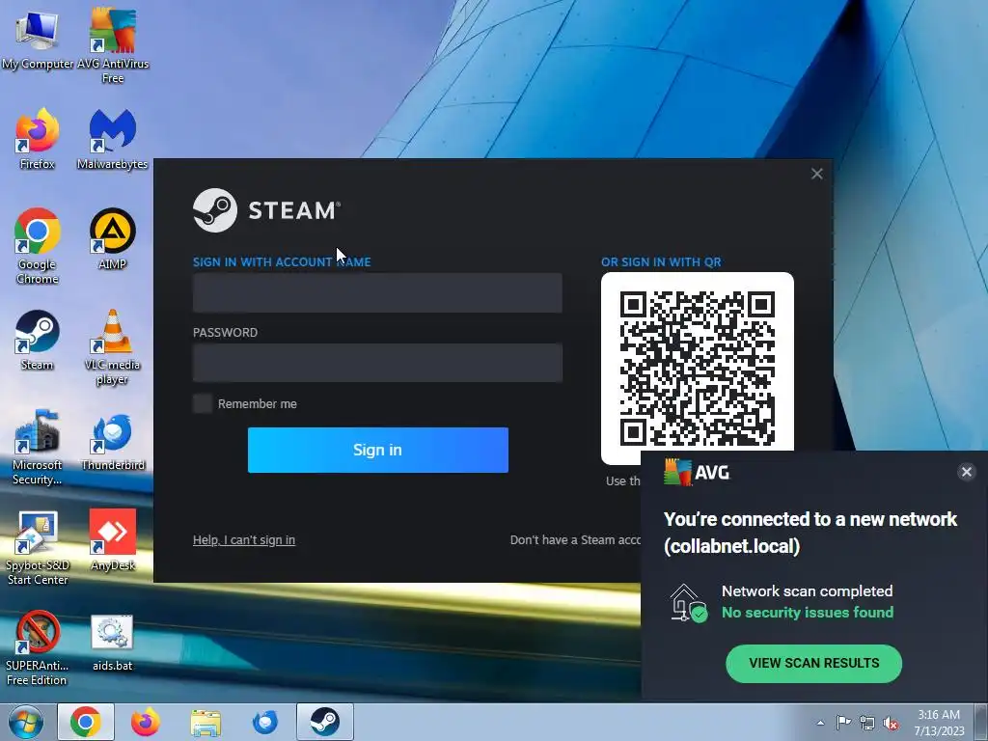Open Malwarebytes desktop shortcut
This screenshot has height=741, width=988.
(112, 139)
